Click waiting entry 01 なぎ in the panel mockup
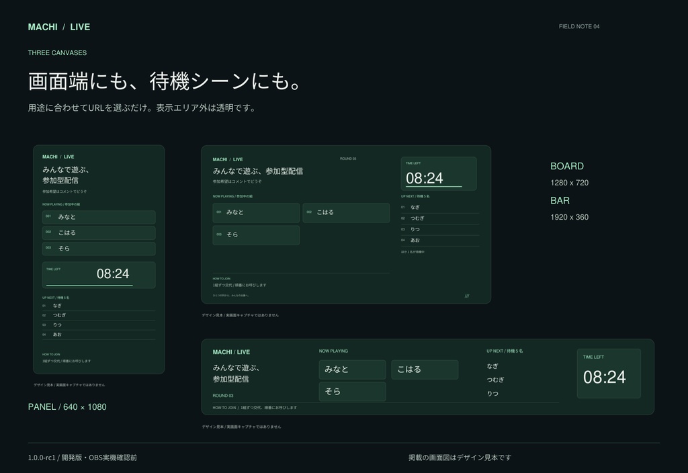This screenshot has height=473, width=688. 99,306
